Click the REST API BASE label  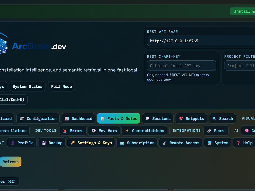(162, 32)
